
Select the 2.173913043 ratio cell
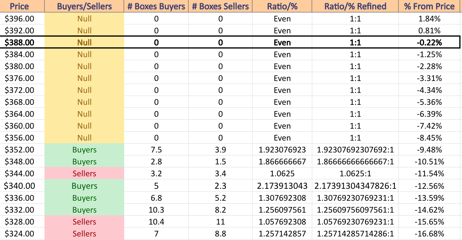pos(282,186)
